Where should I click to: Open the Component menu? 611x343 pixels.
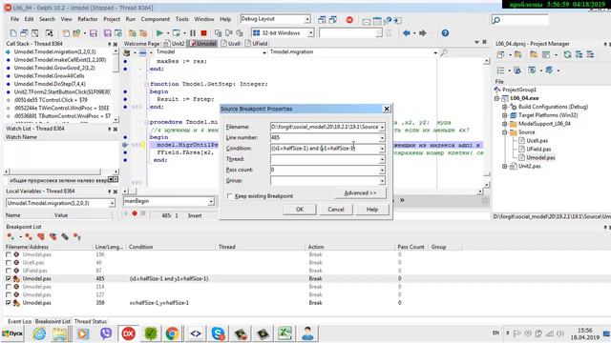click(155, 19)
